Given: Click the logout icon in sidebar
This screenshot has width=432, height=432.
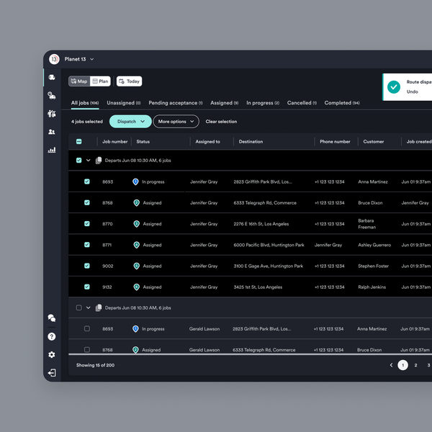Looking at the screenshot, I should coord(52,373).
